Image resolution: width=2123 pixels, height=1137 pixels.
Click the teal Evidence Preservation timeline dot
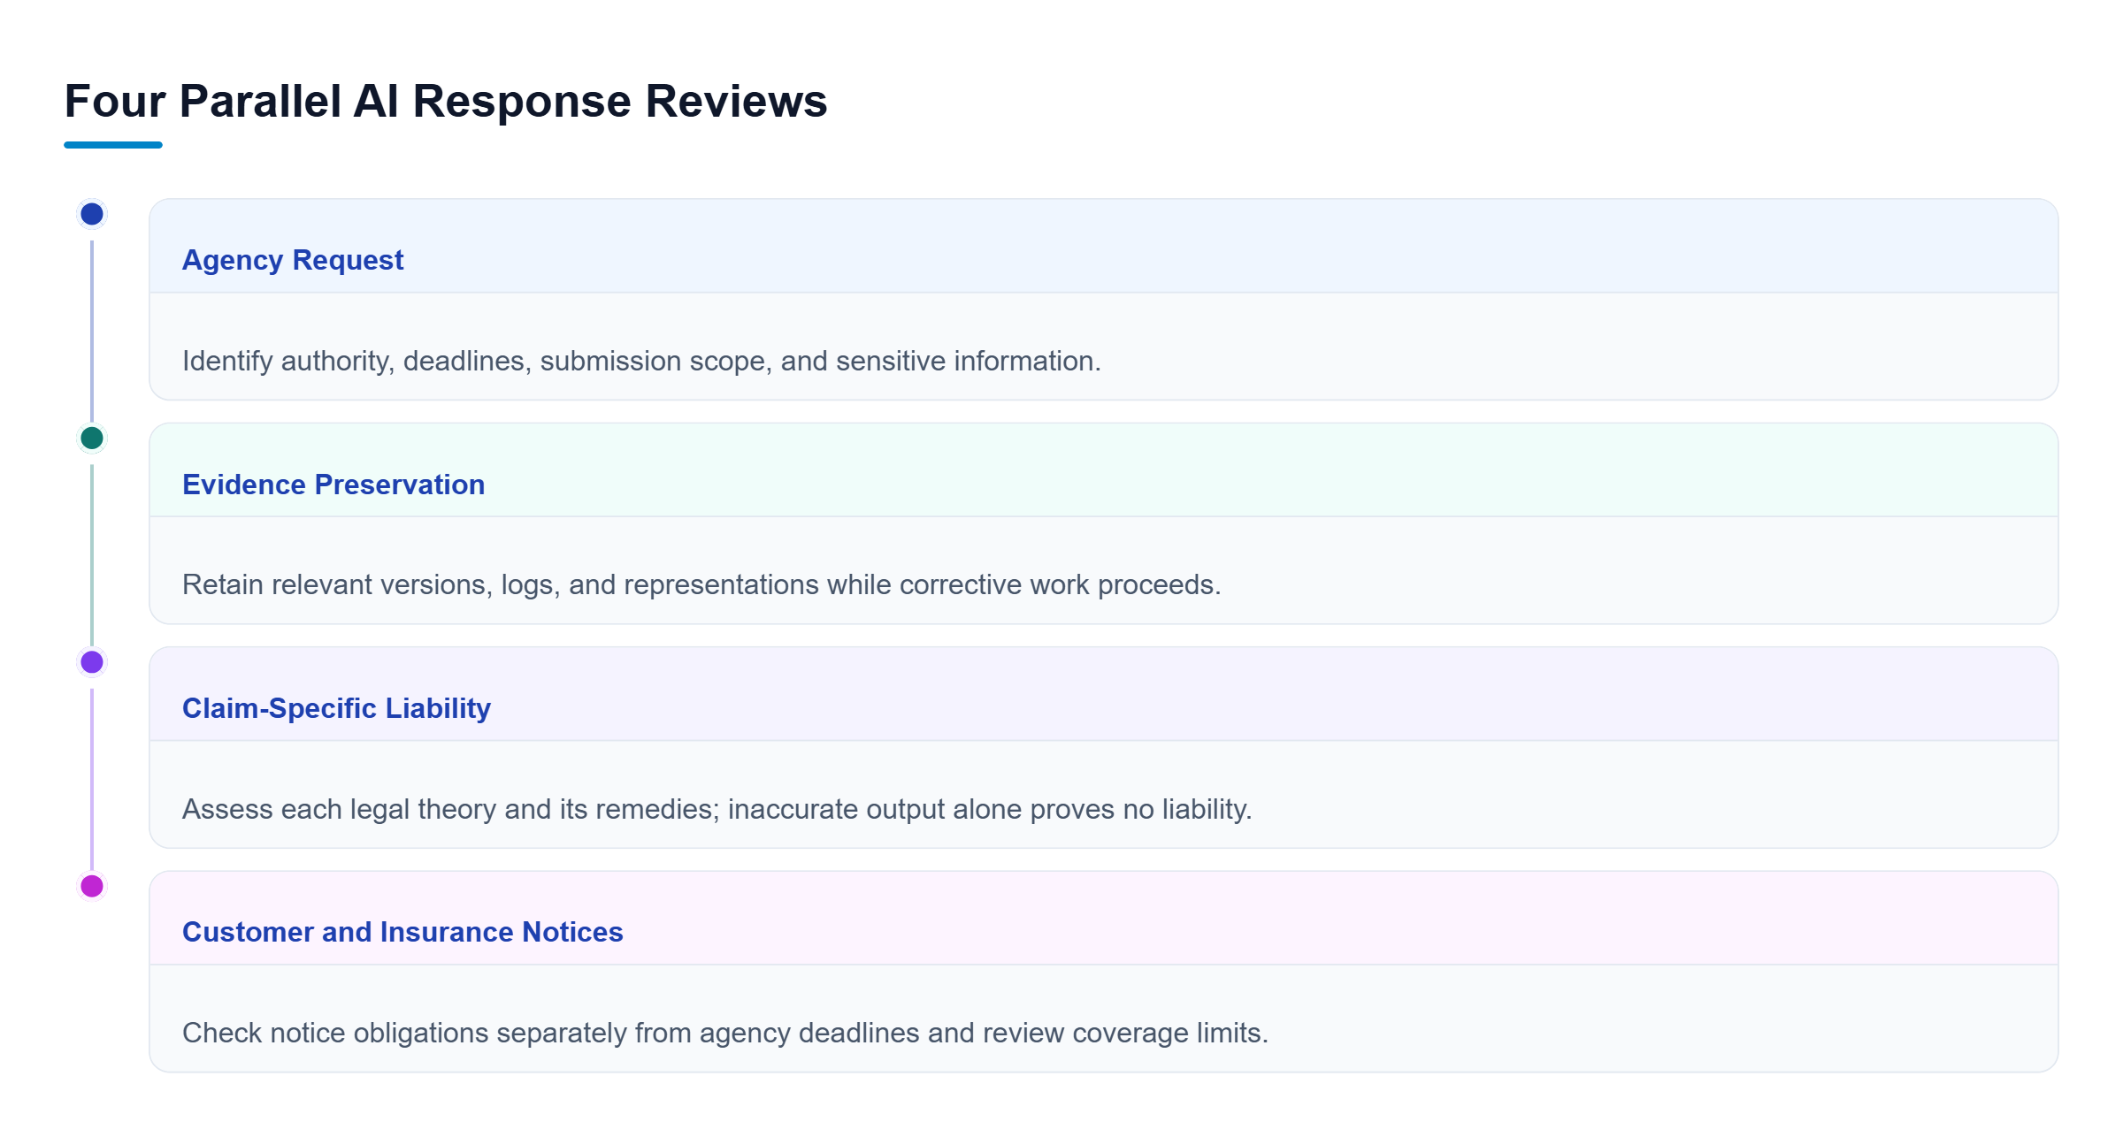click(x=92, y=438)
